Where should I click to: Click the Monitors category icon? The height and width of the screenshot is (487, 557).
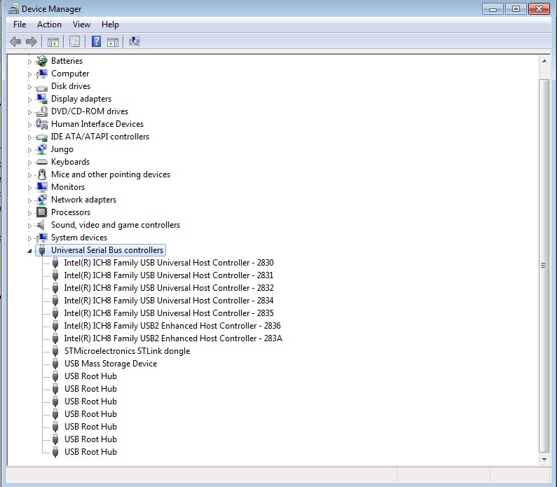click(41, 187)
